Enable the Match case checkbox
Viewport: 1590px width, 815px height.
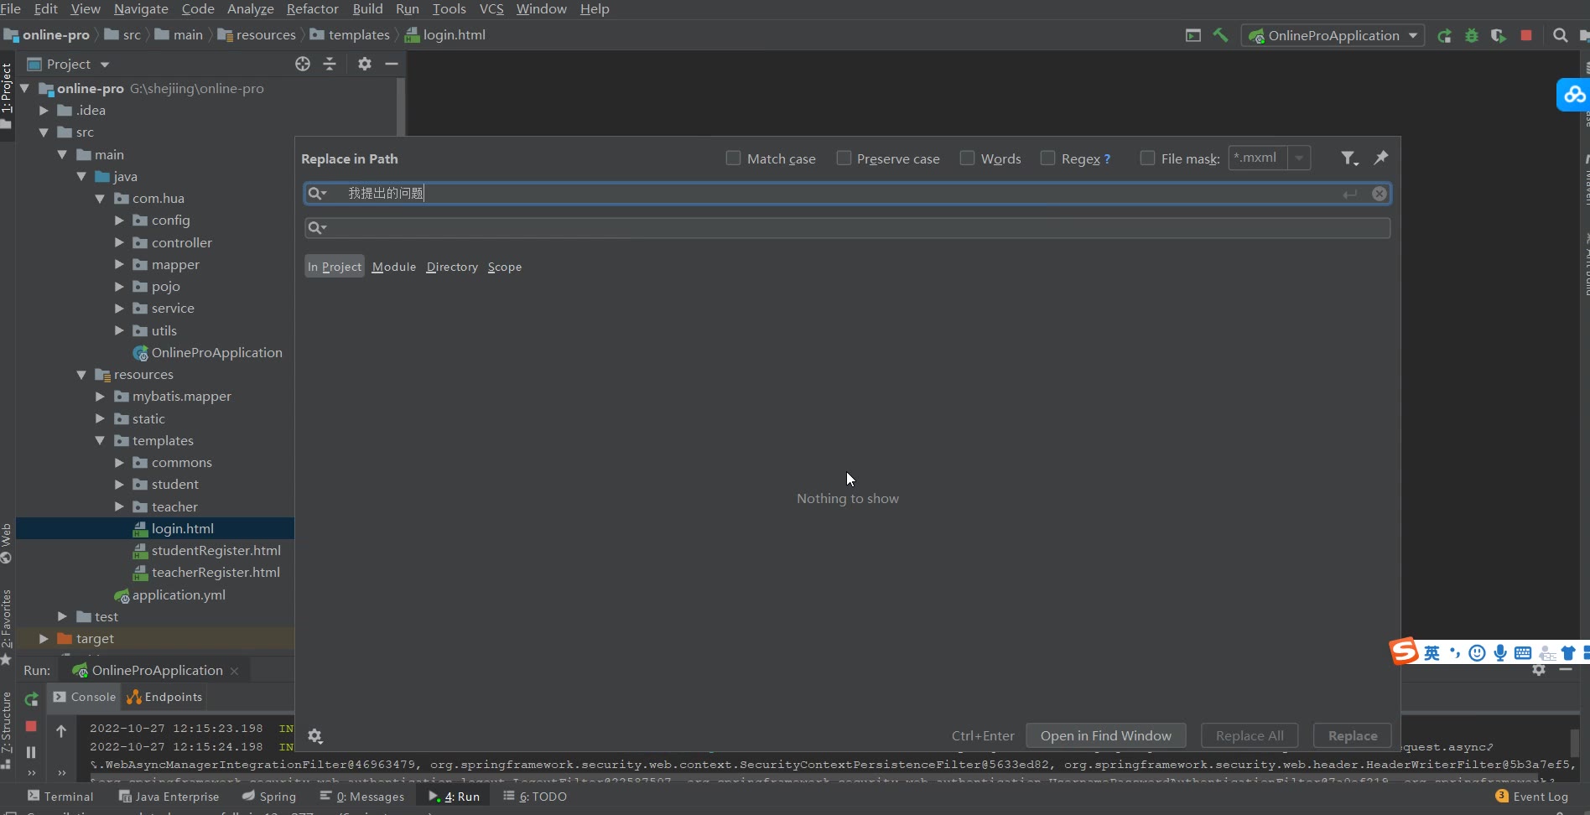point(733,158)
